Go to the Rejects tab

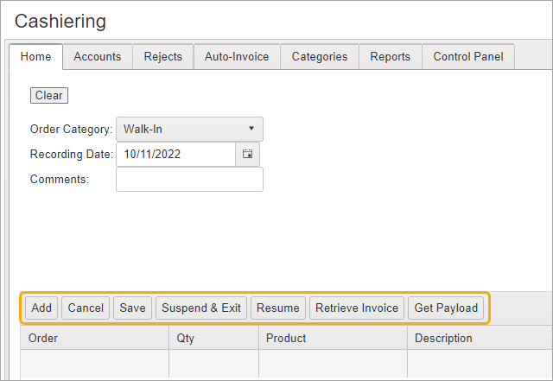163,56
